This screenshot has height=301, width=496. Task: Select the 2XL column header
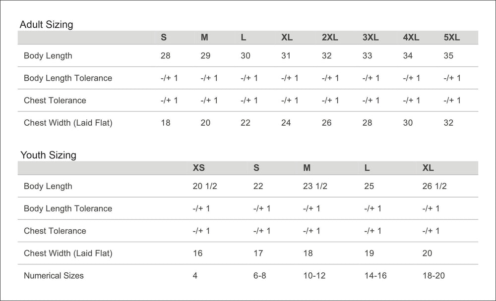click(x=330, y=38)
